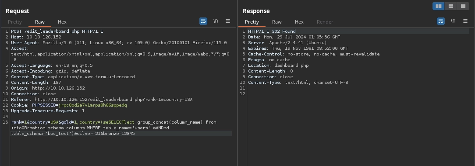475x166 pixels.
Task: Show non-printable characters in Request panel
Action: 216,21
